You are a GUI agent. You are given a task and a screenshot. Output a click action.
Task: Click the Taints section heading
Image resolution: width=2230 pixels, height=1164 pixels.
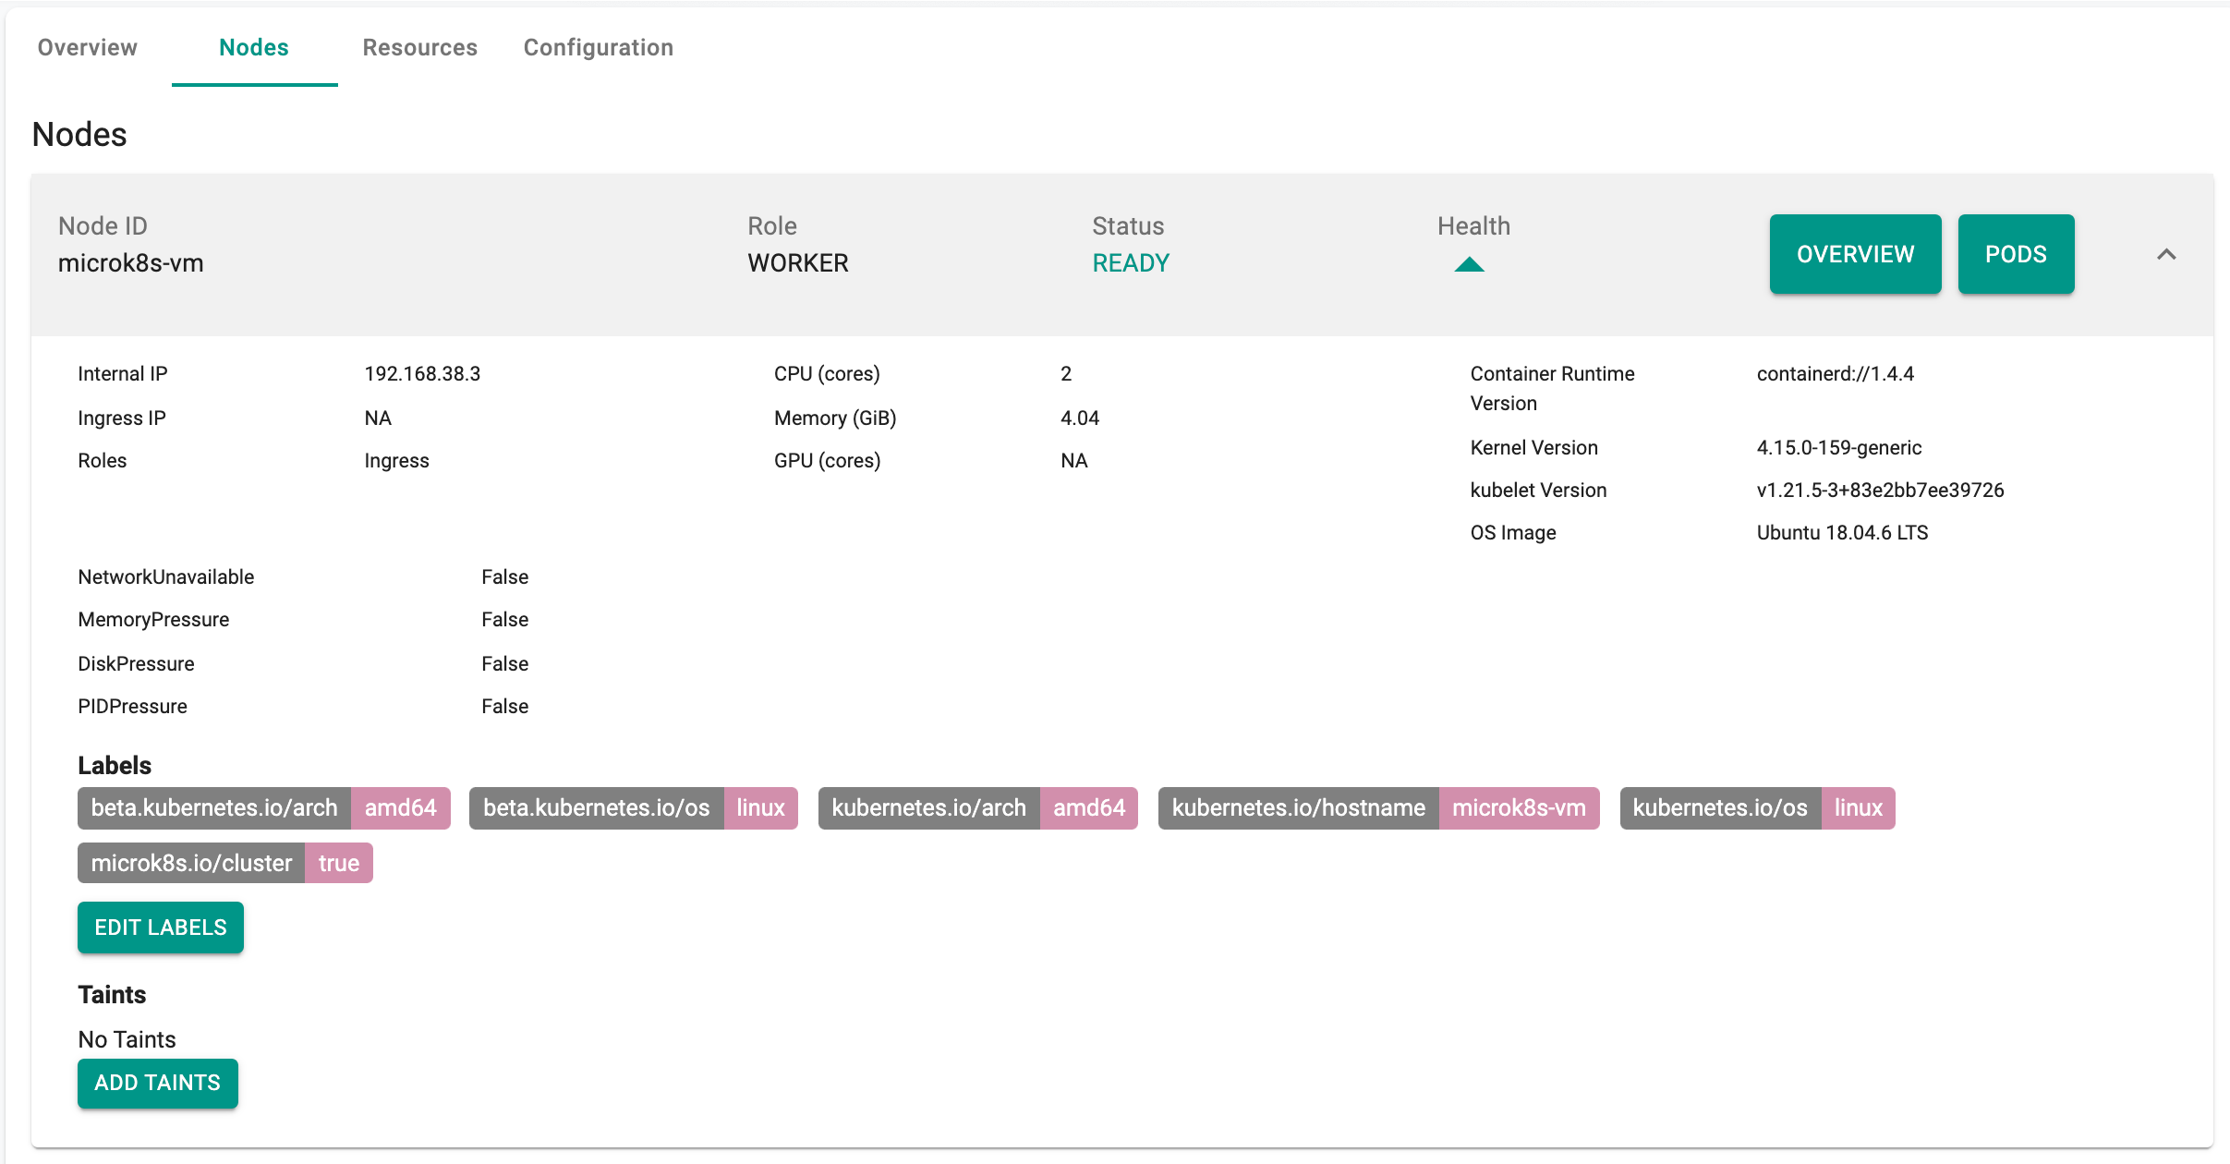(x=112, y=994)
